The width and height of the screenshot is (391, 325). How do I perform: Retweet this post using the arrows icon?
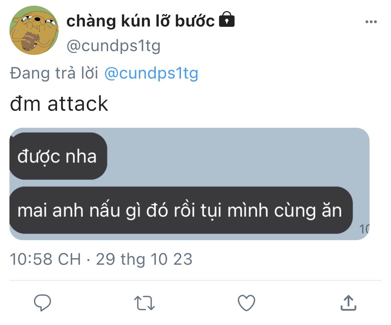[x=144, y=303]
